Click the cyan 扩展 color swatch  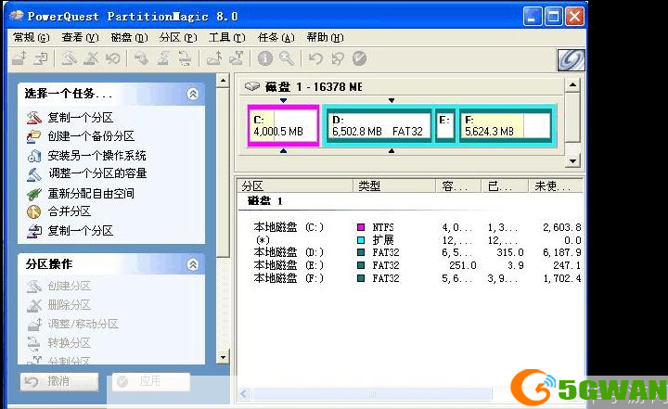[x=361, y=240]
